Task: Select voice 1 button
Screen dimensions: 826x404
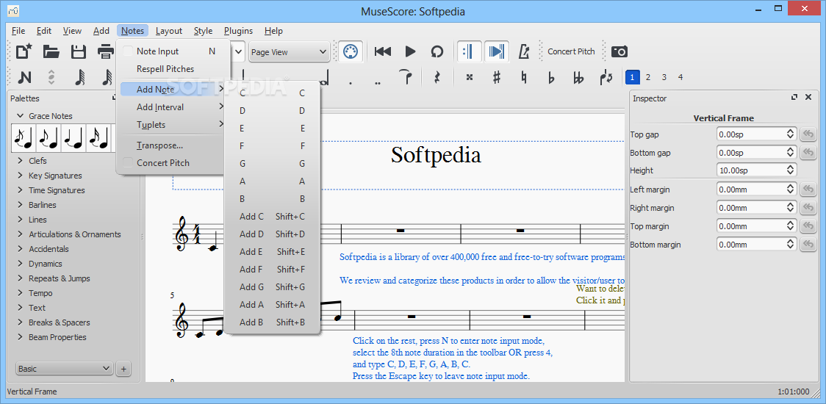Action: coord(632,77)
